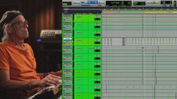Click the Record transport button
This screenshot has height=99, width=177.
(x=157, y=2)
